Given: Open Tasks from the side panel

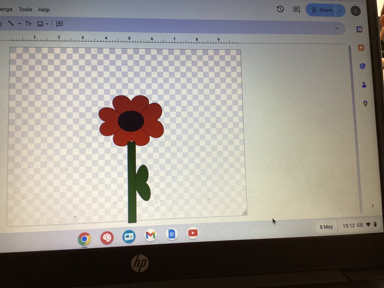Looking at the screenshot, I should [362, 66].
